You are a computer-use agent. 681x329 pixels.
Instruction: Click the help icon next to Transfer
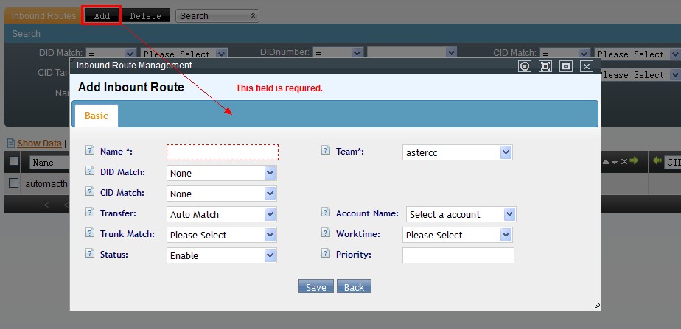(90, 213)
